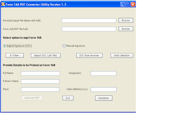Click the Father's Name text box

(x=40, y=82)
